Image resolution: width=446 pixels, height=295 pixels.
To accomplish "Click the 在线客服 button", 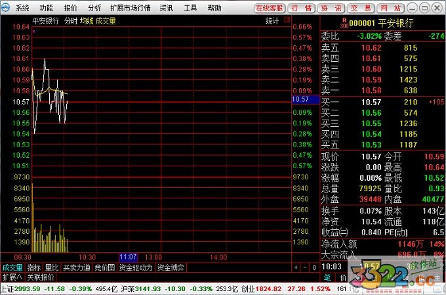I will tap(270, 9).
